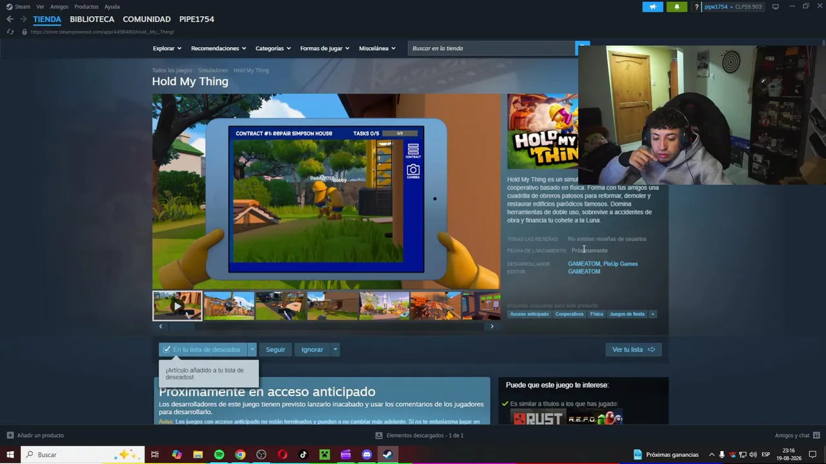Viewport: 826px width, 464px height.
Task: Open the Steam help question mark
Action: point(696,7)
